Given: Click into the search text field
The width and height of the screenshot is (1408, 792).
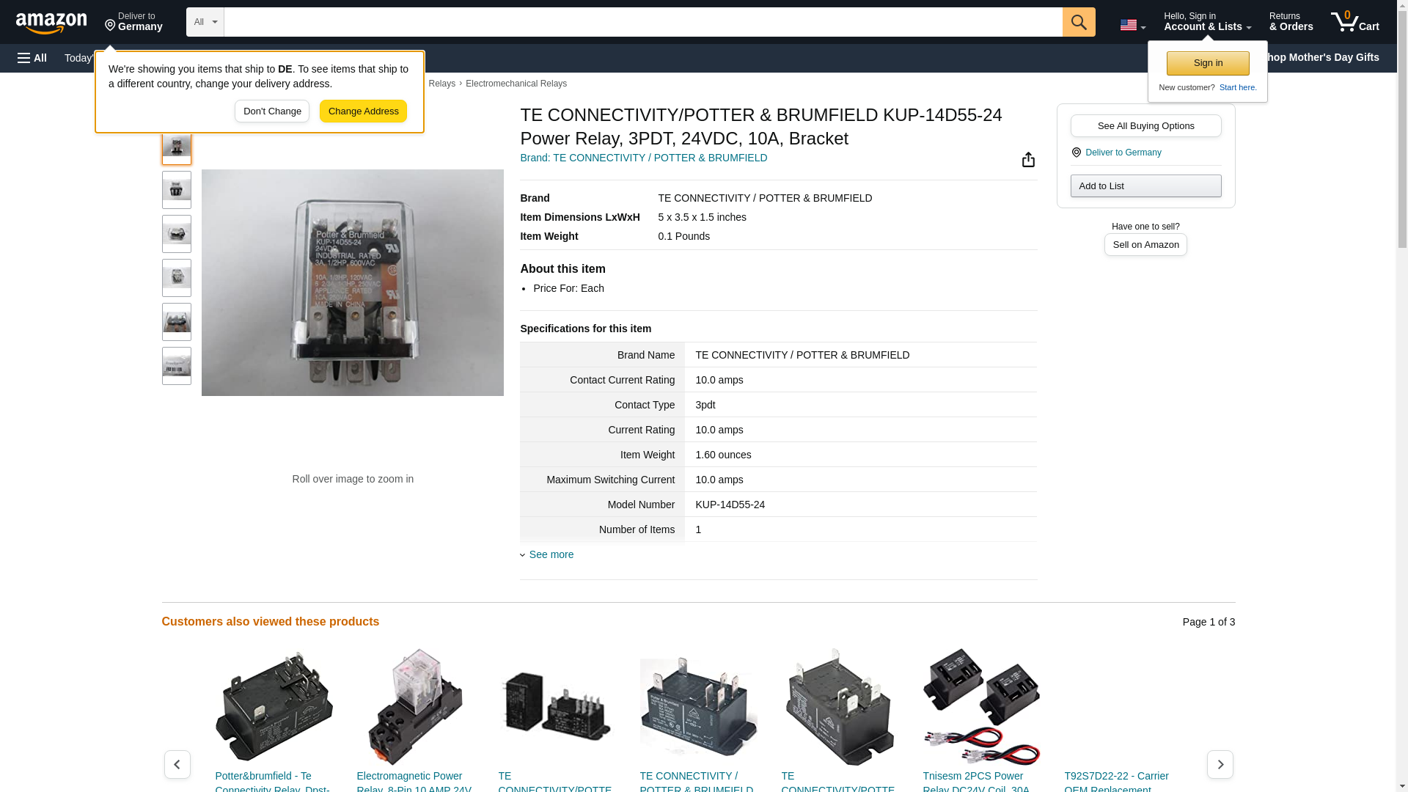Looking at the screenshot, I should click(642, 22).
